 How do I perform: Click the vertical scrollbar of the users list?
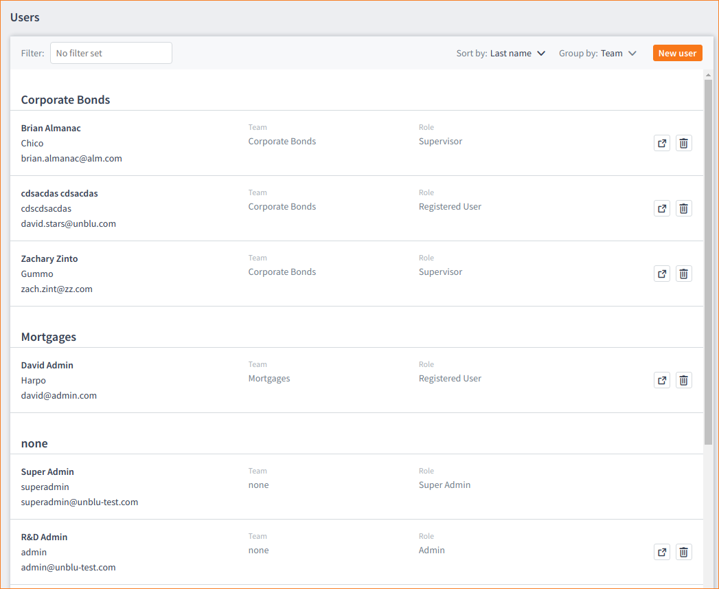click(708, 261)
